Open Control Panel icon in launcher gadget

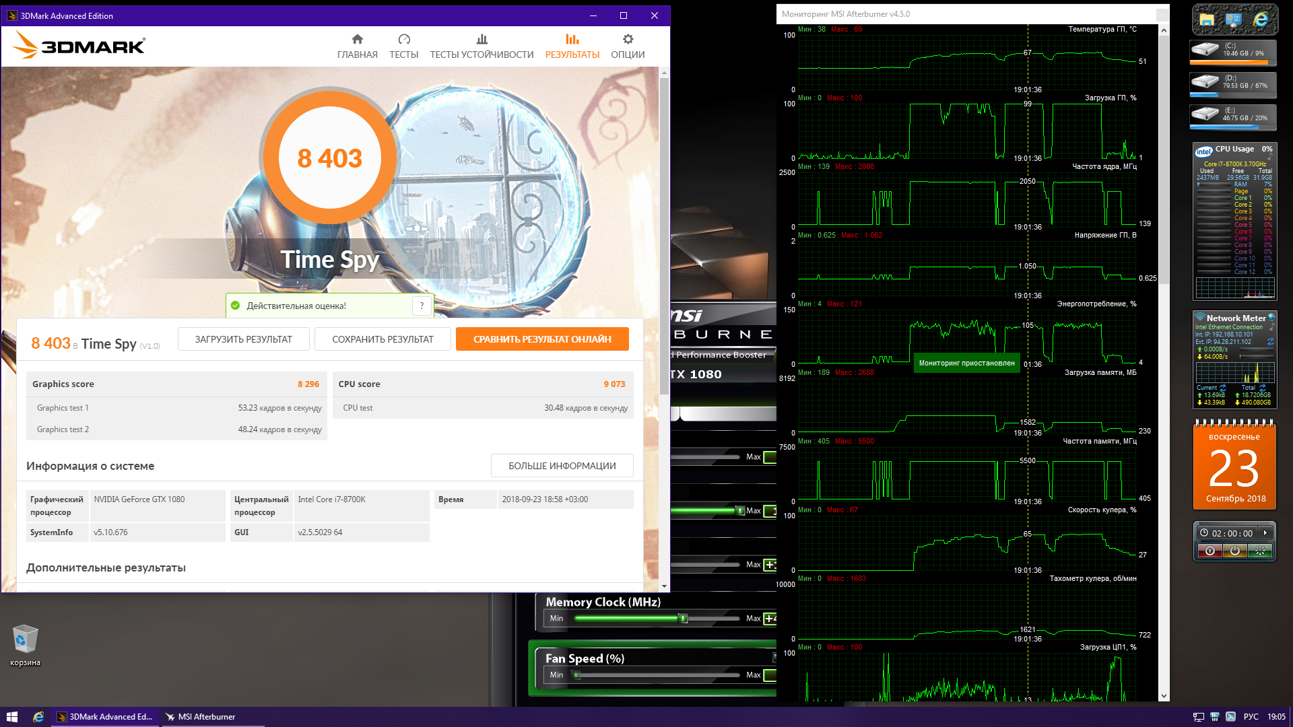click(x=1234, y=20)
